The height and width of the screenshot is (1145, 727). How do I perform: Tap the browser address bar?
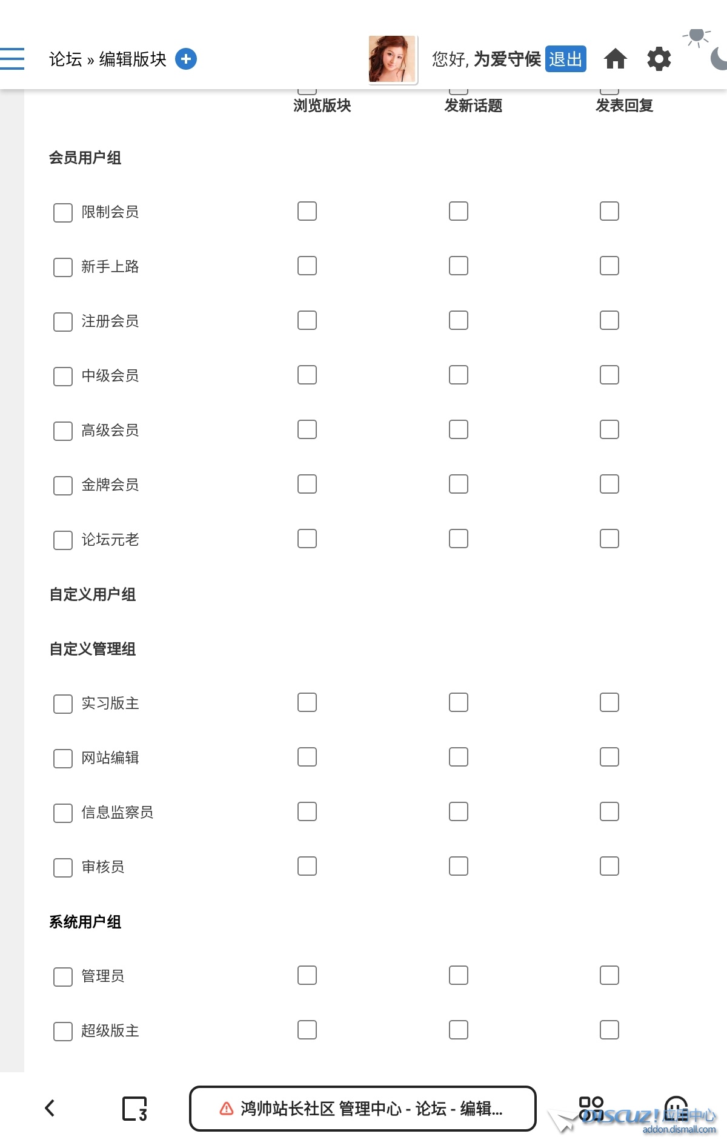point(363,1109)
